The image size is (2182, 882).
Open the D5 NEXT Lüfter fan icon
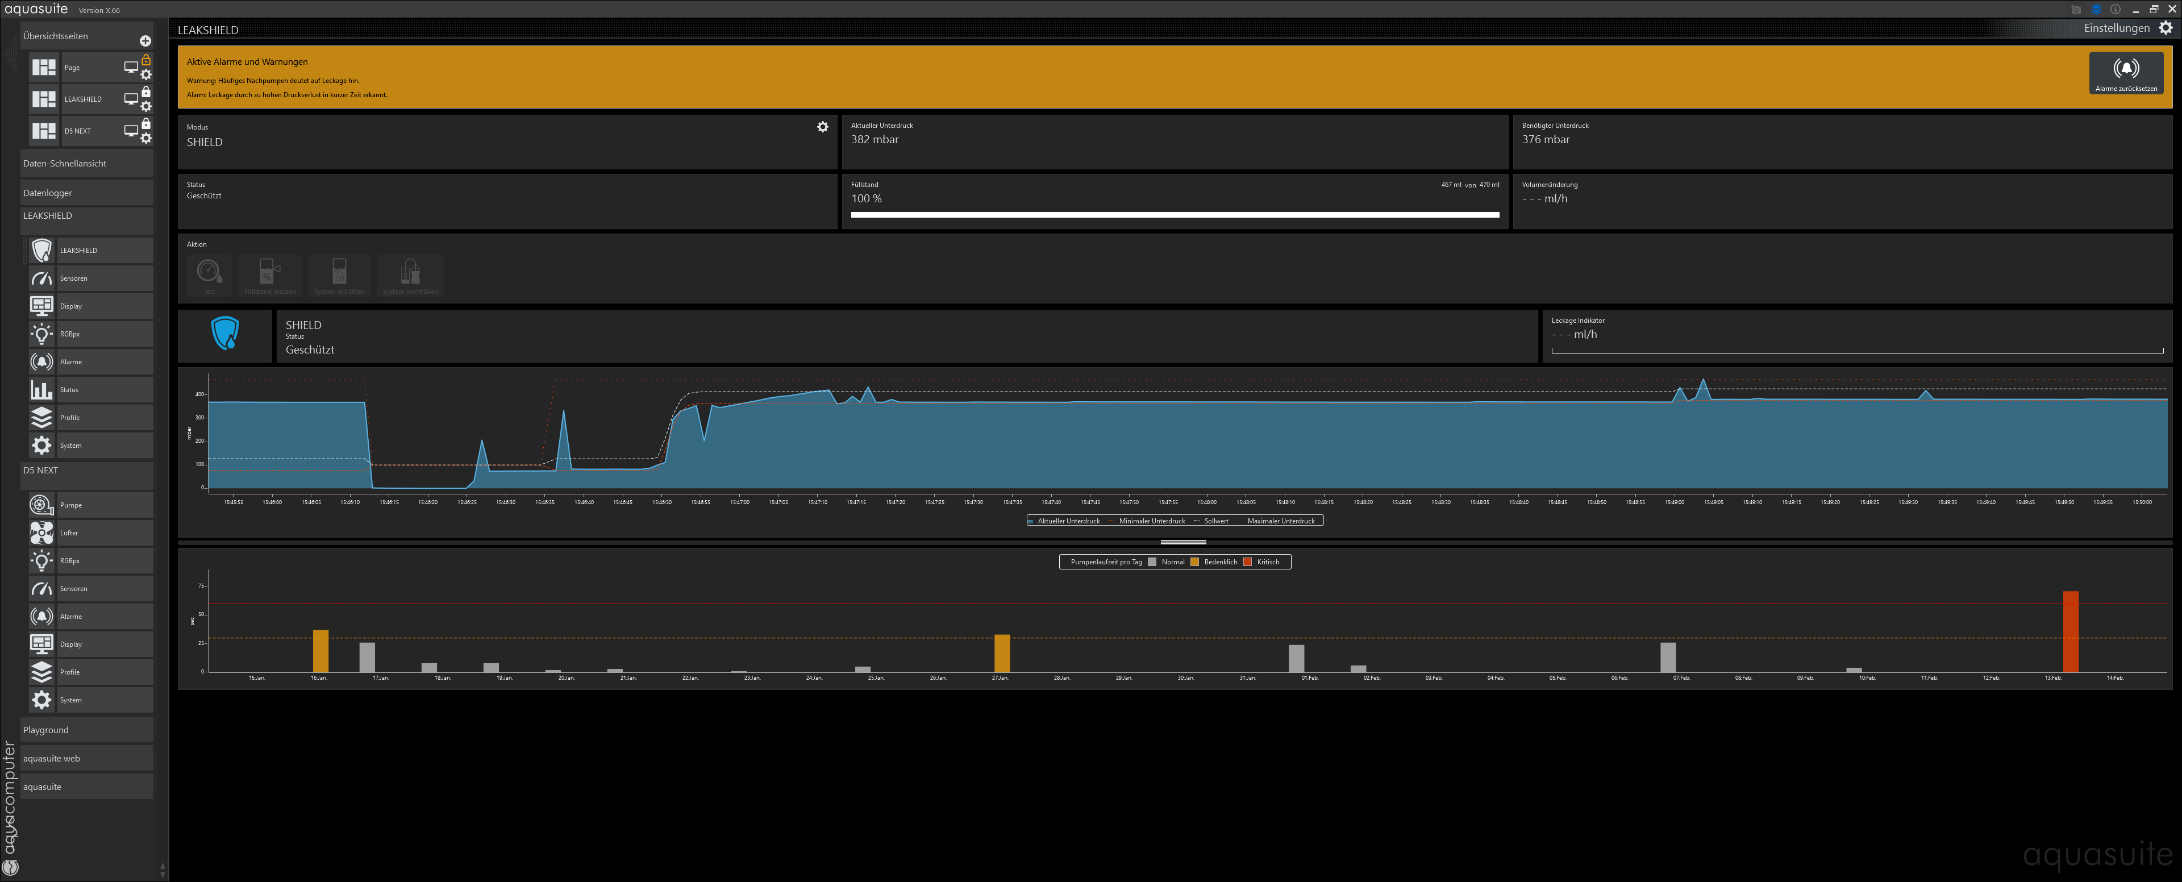point(41,533)
